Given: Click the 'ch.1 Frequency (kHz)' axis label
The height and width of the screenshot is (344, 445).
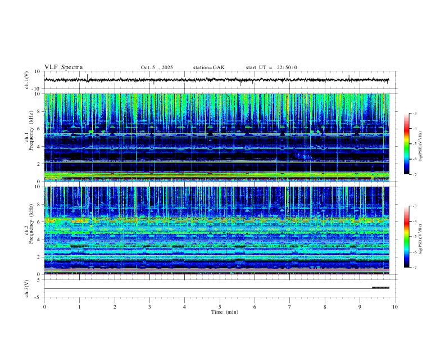Looking at the screenshot, I should pyautogui.click(x=29, y=131).
